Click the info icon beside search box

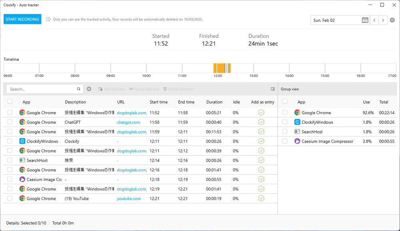click(x=89, y=89)
